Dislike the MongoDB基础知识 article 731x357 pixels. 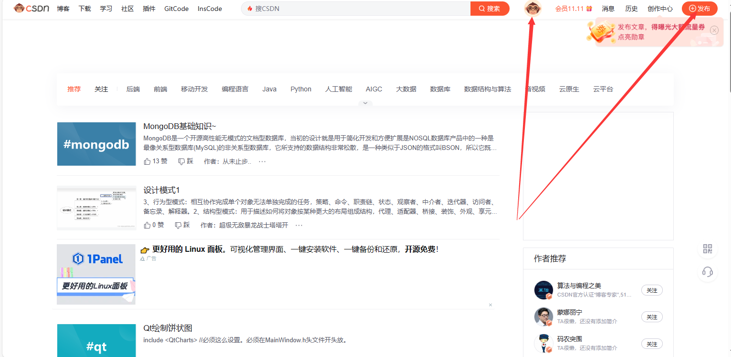tap(186, 161)
